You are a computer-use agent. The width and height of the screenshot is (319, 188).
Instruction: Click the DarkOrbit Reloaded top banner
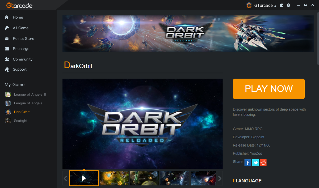click(x=188, y=33)
